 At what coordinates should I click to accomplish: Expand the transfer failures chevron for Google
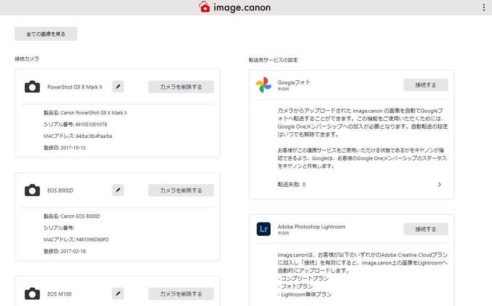[x=439, y=184]
